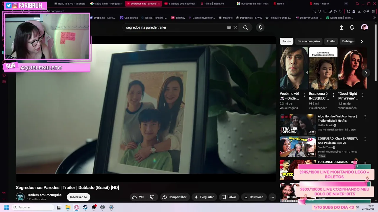Click the YouTube search magnifier button
Screen dimensions: 378x212
(245, 27)
